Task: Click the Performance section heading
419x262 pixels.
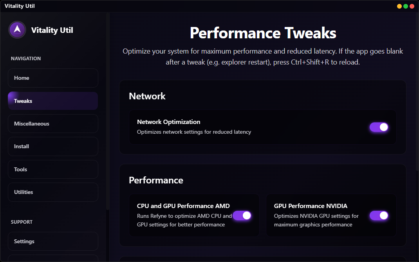Action: click(156, 180)
